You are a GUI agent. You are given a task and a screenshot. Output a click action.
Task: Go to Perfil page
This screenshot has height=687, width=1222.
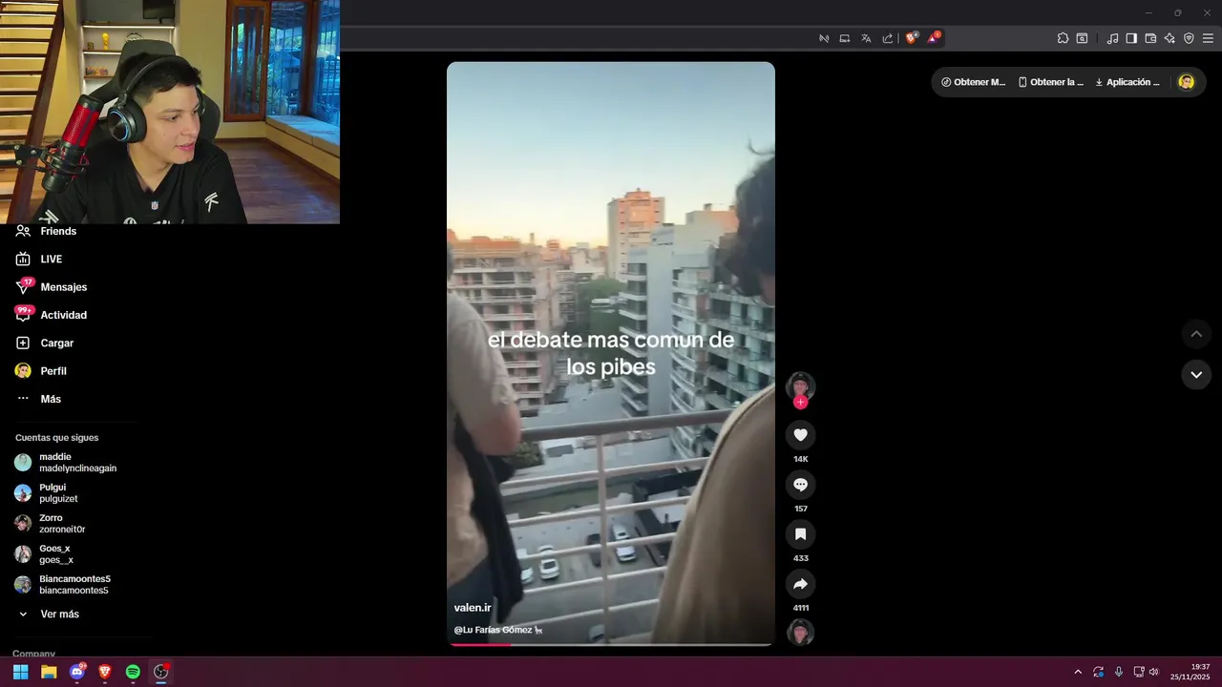point(41,371)
